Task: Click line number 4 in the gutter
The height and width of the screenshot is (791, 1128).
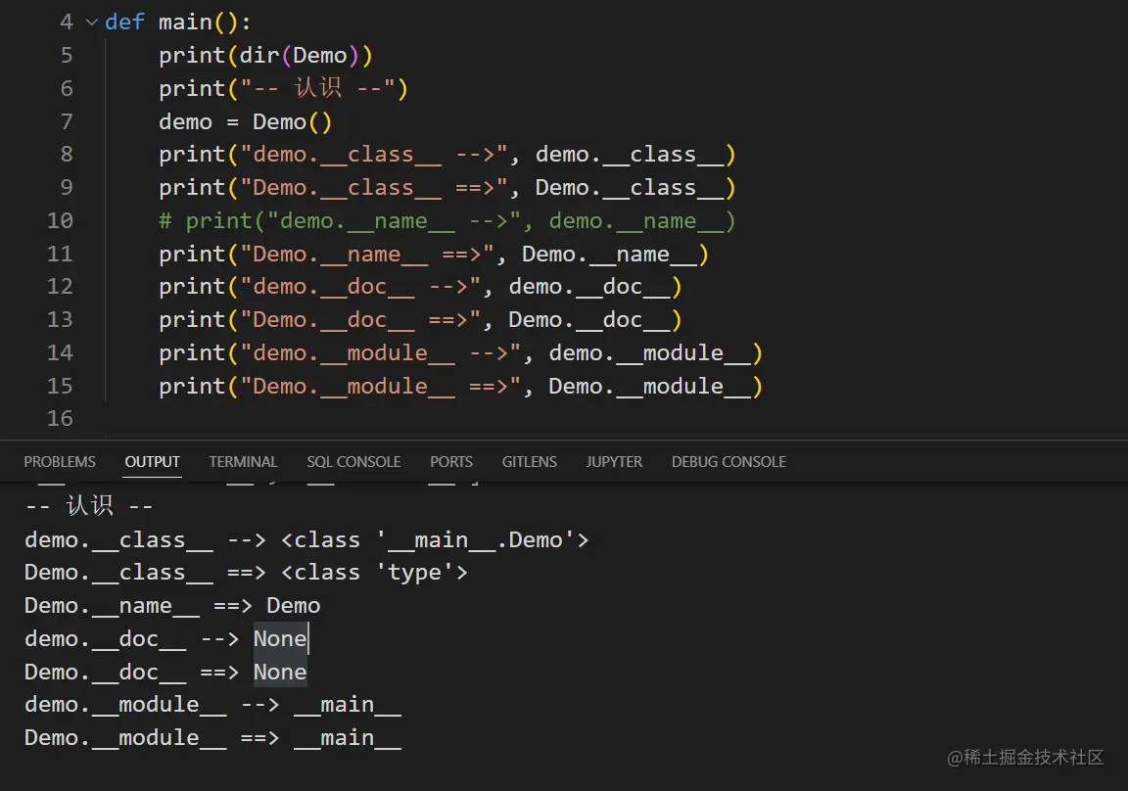Action: (67, 23)
